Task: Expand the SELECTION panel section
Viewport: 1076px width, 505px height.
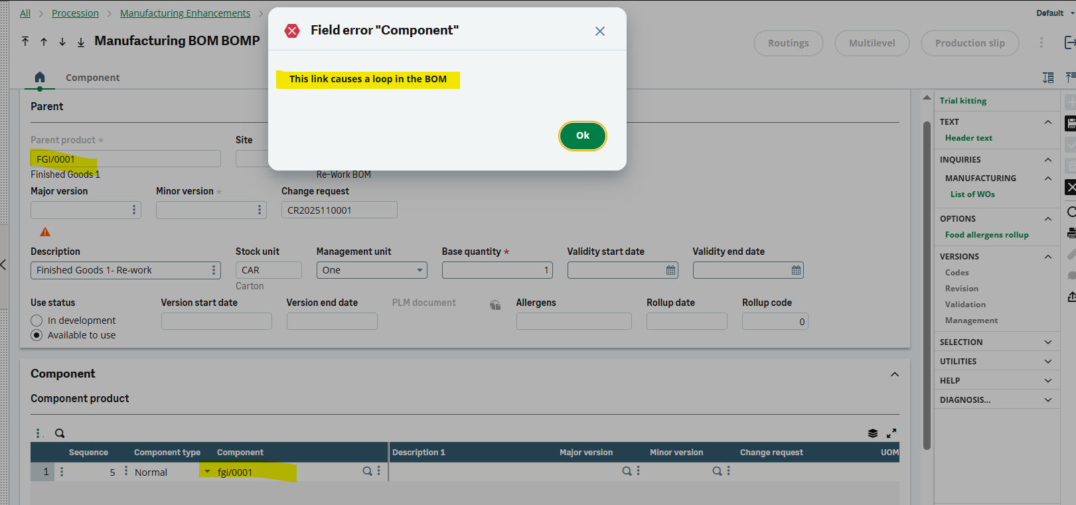Action: (1048, 342)
